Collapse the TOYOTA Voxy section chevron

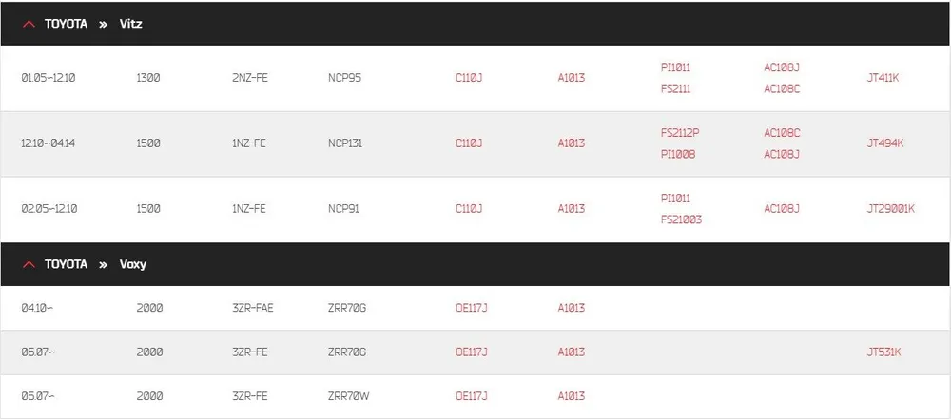point(29,264)
